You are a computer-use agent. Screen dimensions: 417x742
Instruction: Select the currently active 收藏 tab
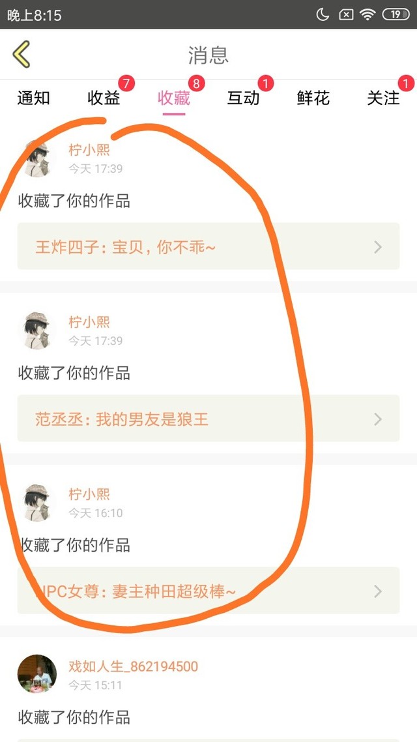coord(173,98)
